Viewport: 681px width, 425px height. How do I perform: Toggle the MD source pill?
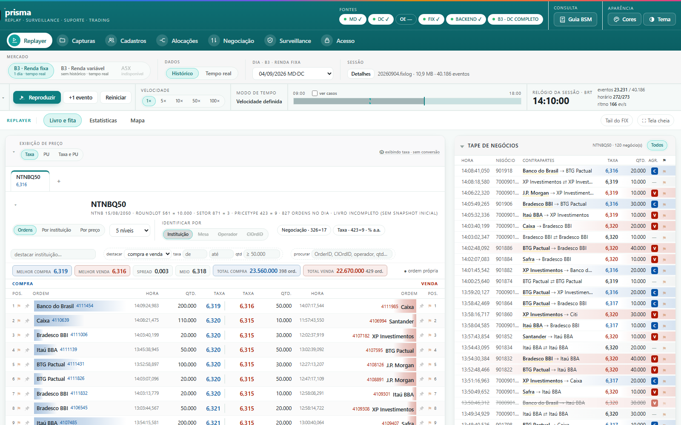pos(353,19)
